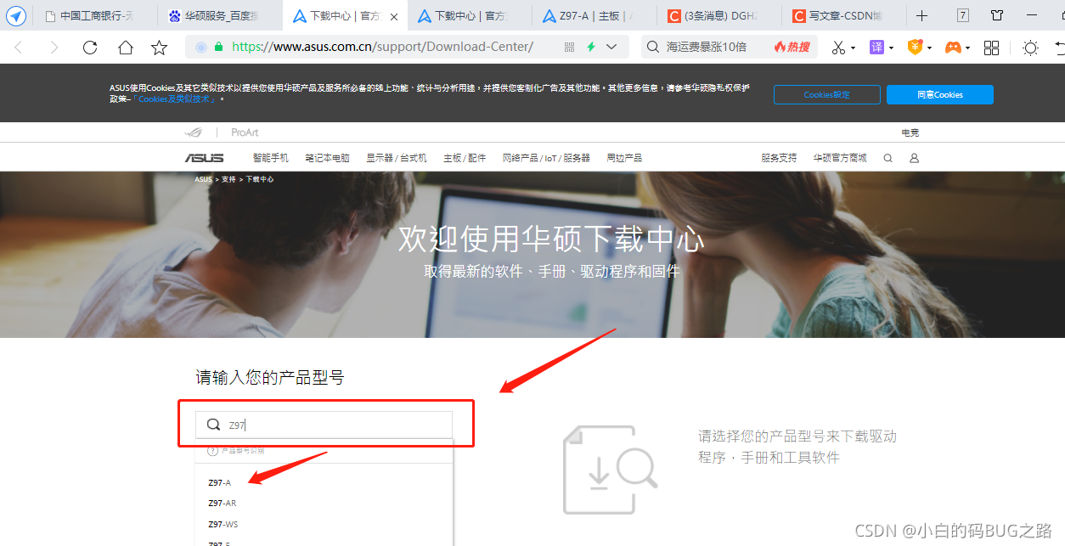The image size is (1065, 546).
Task: Click the ASUS logo in navigation
Action: click(205, 158)
